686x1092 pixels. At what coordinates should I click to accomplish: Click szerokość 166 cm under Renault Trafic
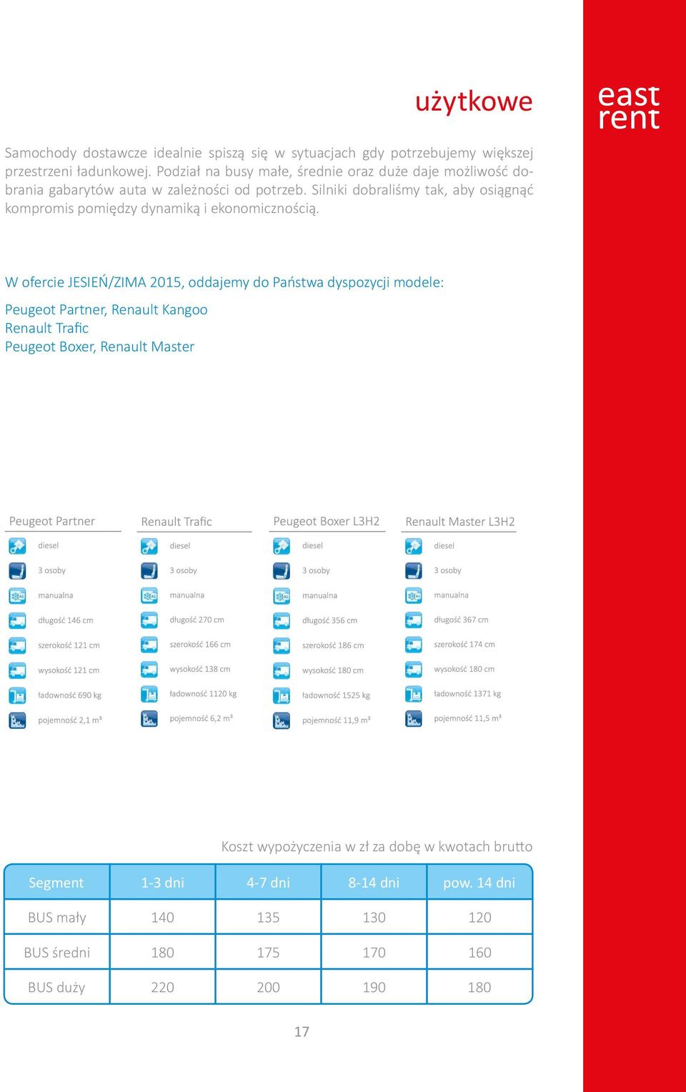pos(200,645)
